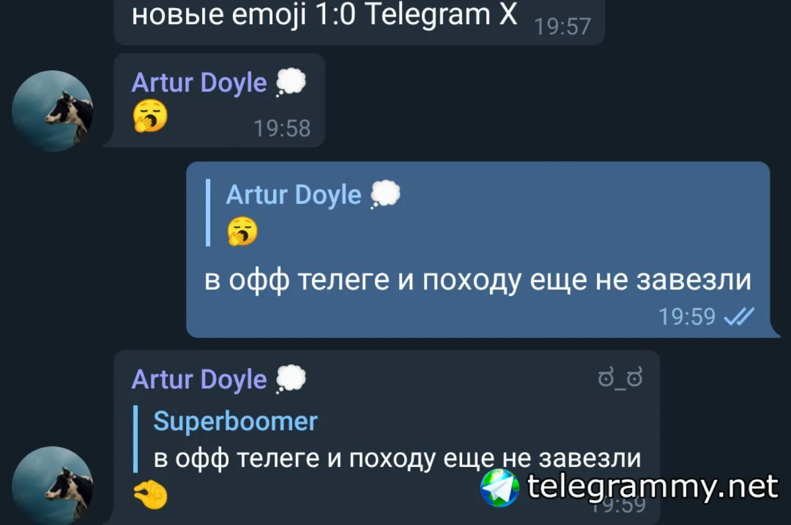Click the thought bubble emoji in bottom Artur Doyle name
Screen dimensions: 791x525
[x=290, y=379]
